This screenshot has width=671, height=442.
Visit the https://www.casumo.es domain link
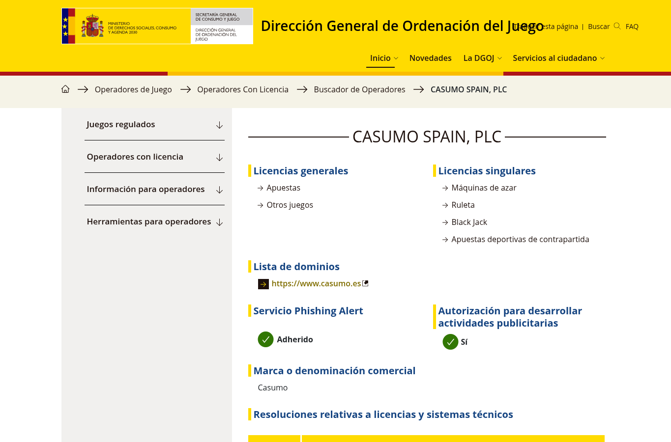pyautogui.click(x=316, y=283)
